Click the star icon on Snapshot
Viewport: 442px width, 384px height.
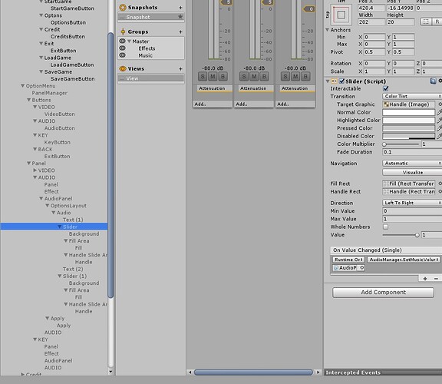[180, 17]
